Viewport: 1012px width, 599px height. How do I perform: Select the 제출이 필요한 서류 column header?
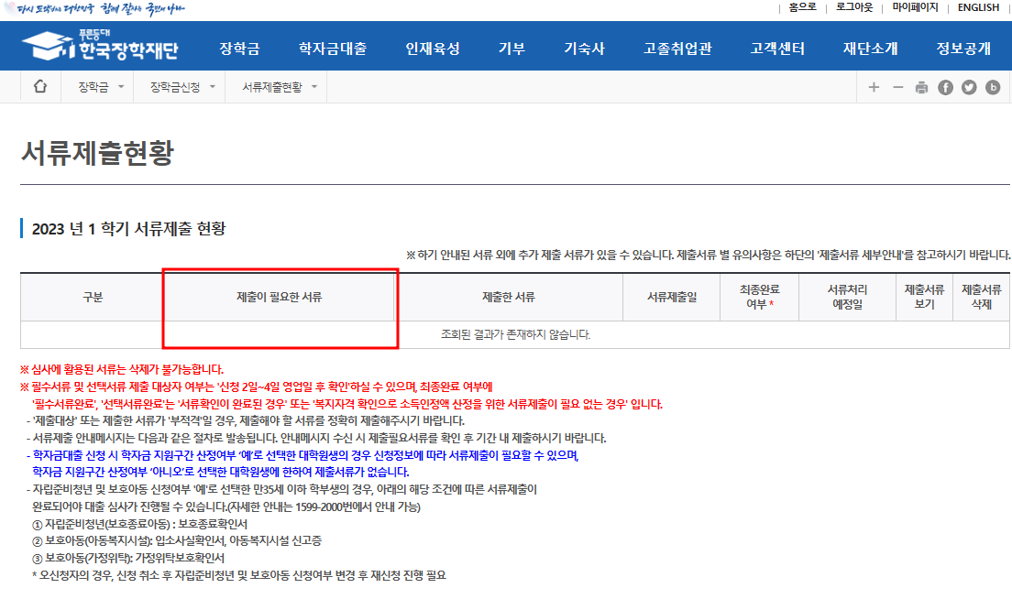[x=280, y=295]
